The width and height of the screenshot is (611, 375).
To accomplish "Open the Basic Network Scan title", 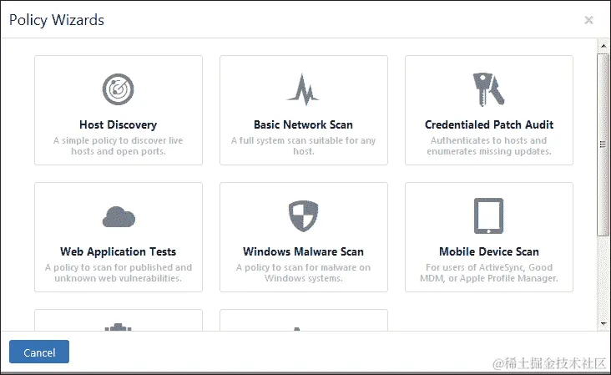I will (303, 124).
